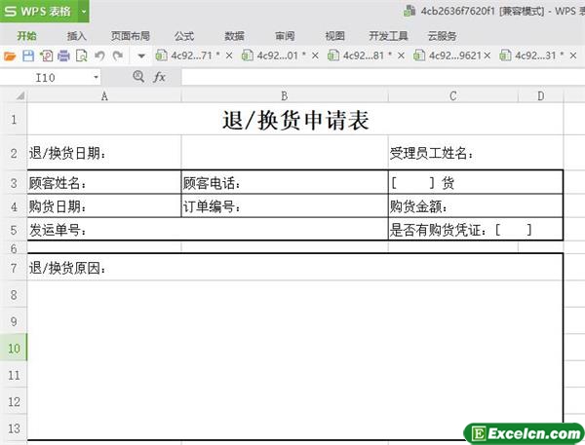Image resolution: width=585 pixels, height=445 pixels.
Task: Select column D header
Action: click(x=540, y=96)
